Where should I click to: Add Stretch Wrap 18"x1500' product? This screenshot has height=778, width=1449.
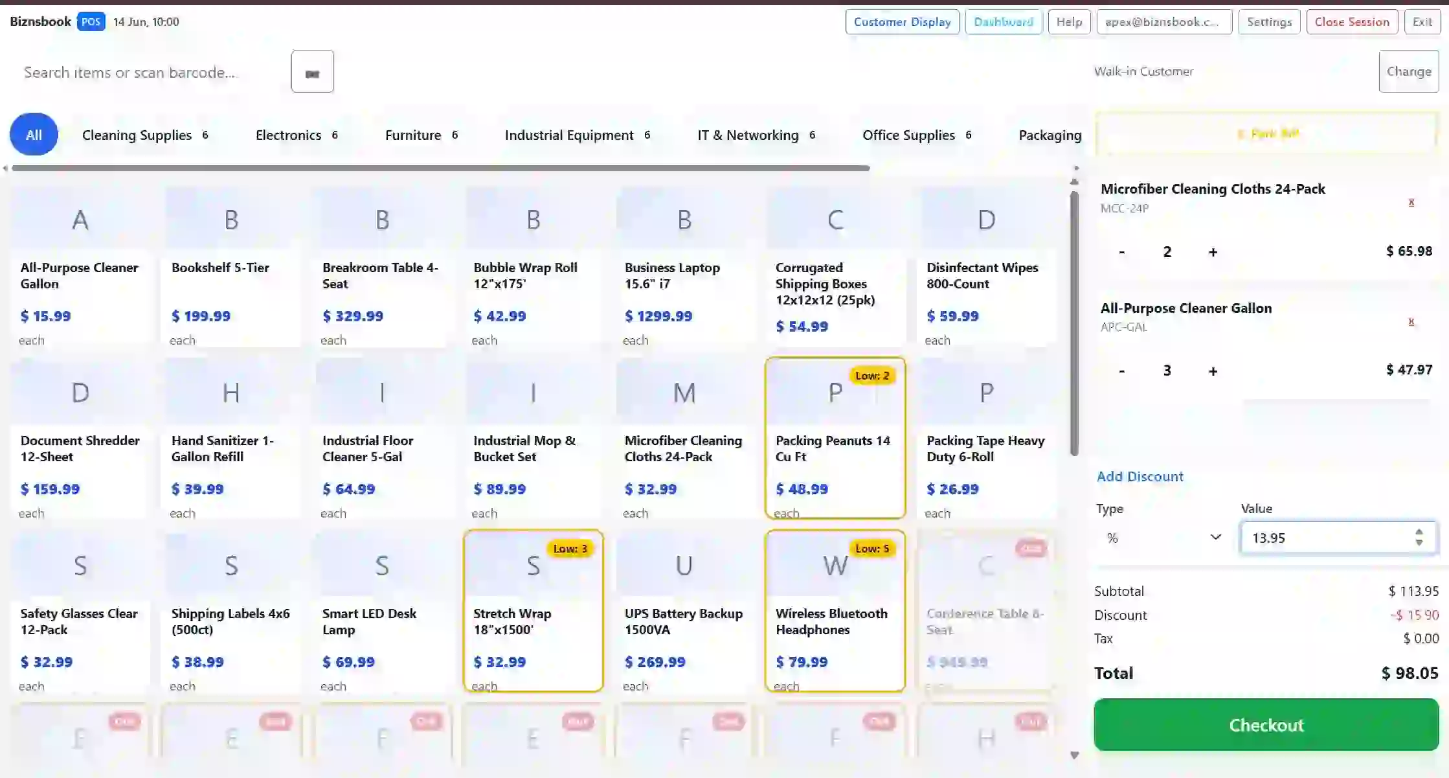coord(533,612)
